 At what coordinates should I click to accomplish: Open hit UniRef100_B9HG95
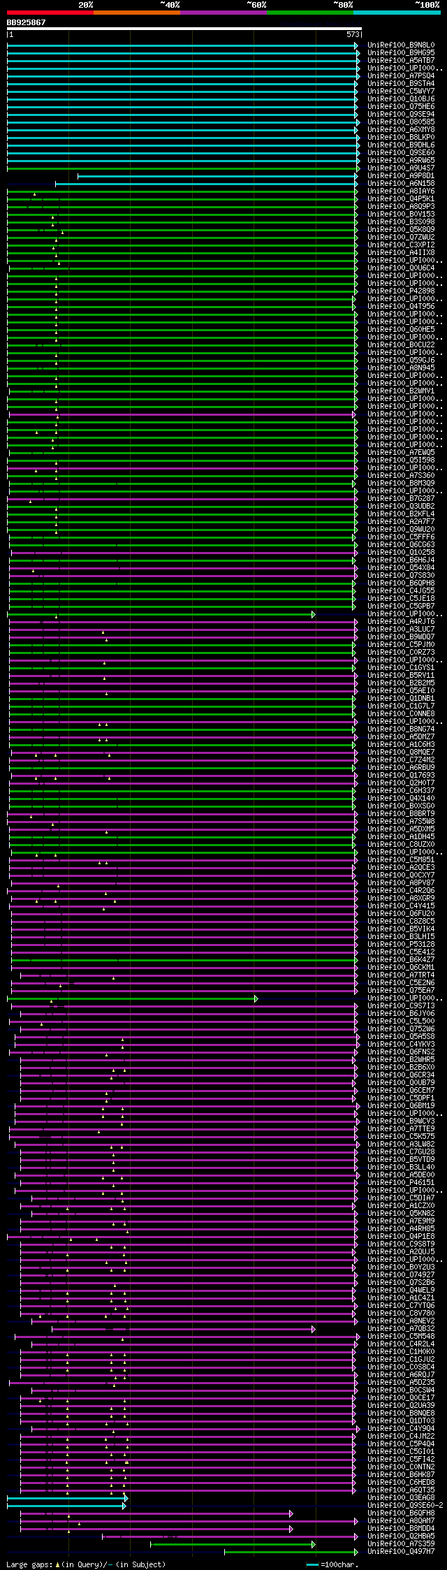click(x=401, y=53)
